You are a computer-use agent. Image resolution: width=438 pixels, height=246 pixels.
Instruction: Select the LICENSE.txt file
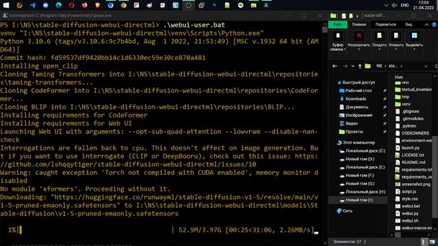410,155
